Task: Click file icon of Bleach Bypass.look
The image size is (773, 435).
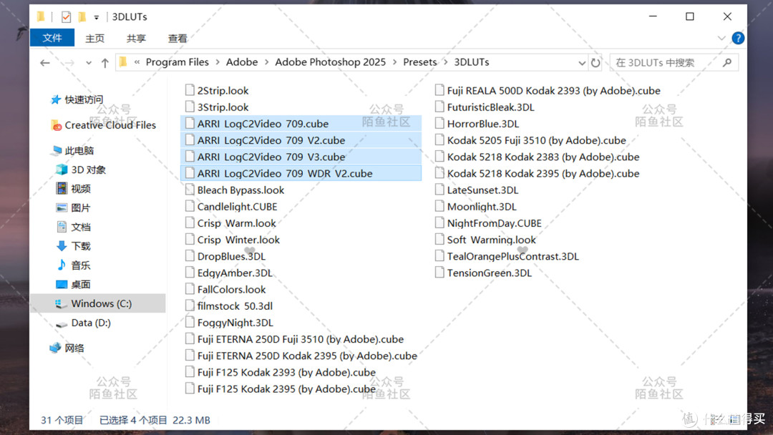Action: click(190, 190)
